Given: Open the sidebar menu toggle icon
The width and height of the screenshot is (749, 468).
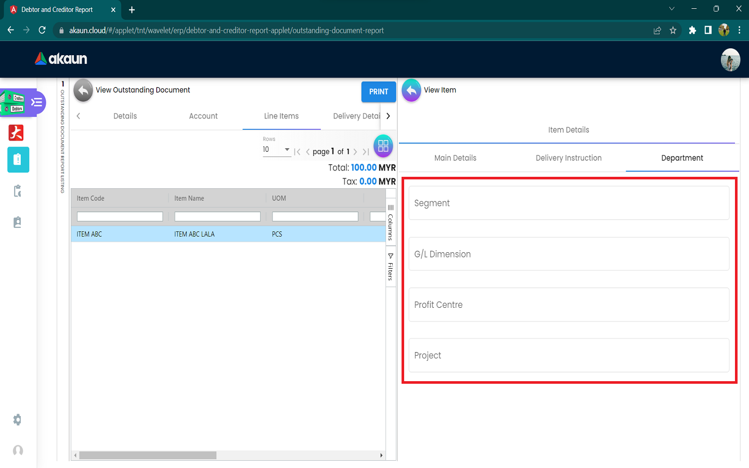Looking at the screenshot, I should point(36,102).
